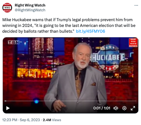Open the 12:23 PM tweet timestamp
The width and height of the screenshot is (141, 125).
pos(10,120)
